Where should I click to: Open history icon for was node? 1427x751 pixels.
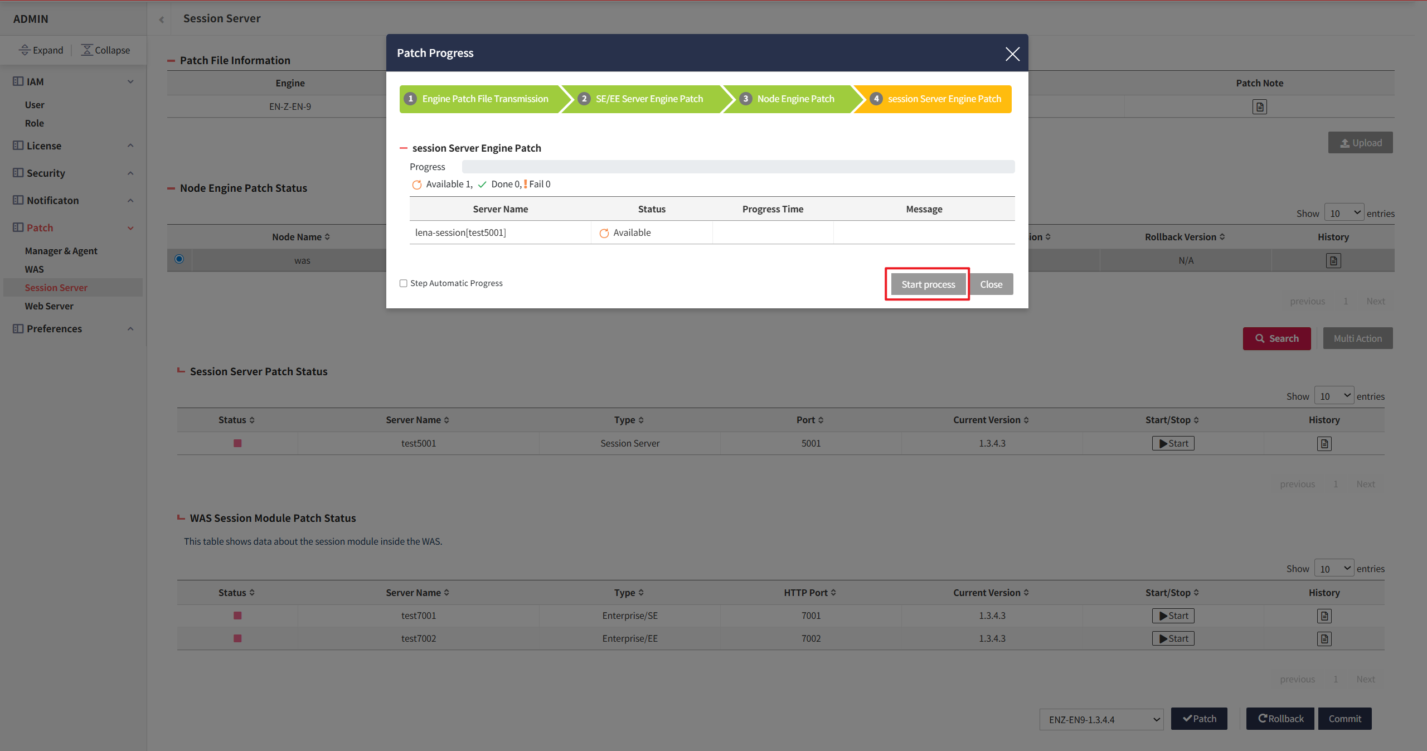(1333, 260)
